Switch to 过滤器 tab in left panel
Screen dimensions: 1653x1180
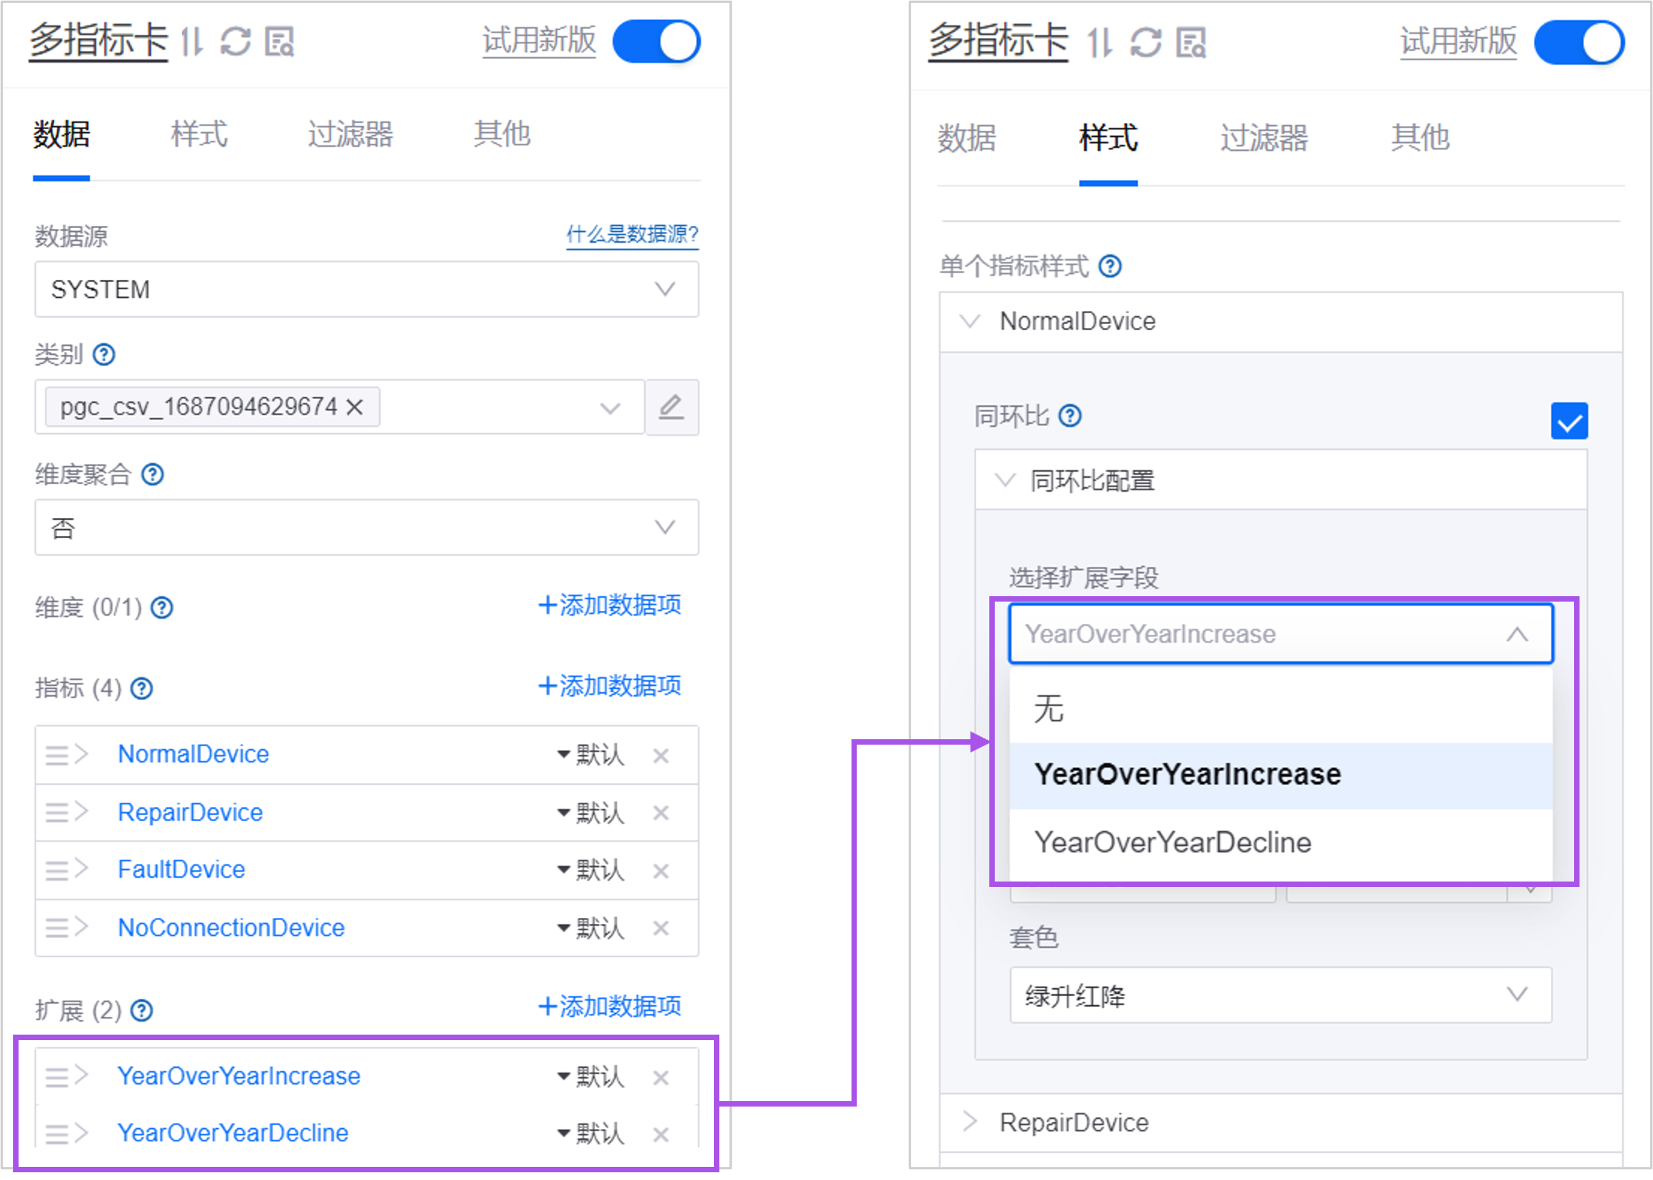[350, 135]
